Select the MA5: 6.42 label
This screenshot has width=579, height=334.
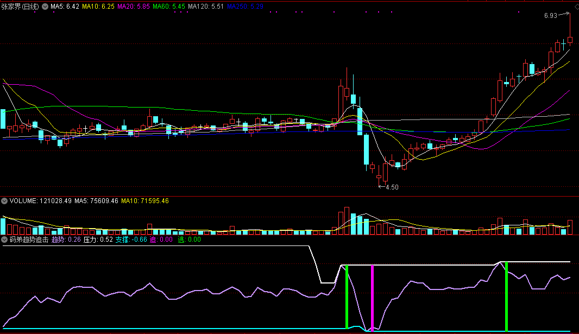tap(65, 7)
